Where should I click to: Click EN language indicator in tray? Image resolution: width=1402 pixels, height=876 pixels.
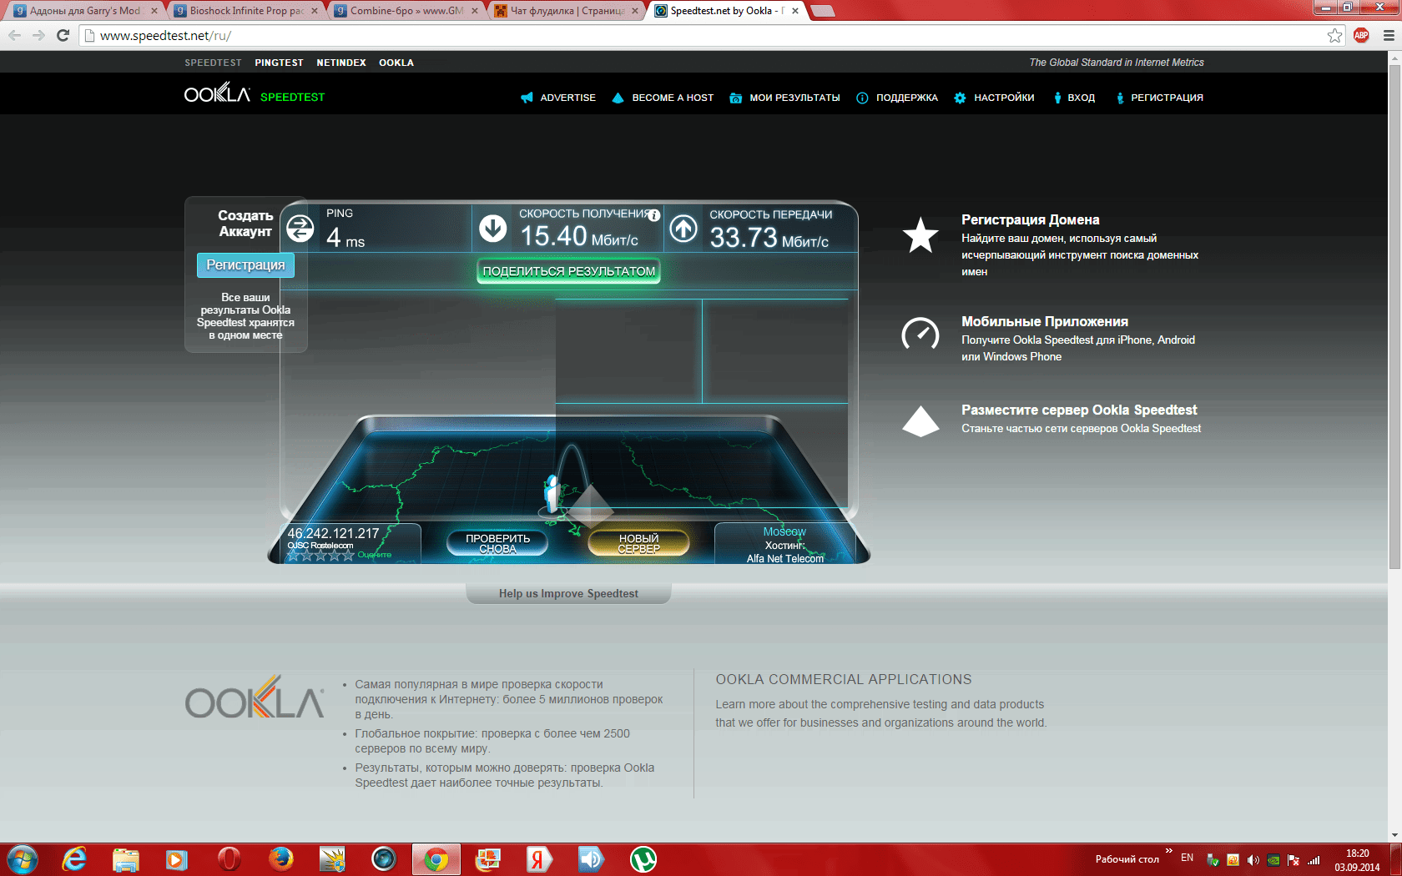click(x=1187, y=858)
